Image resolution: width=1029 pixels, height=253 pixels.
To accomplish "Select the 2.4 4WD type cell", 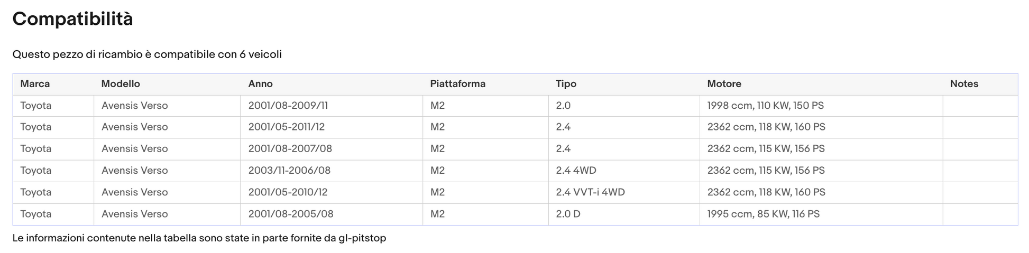I will tap(624, 171).
